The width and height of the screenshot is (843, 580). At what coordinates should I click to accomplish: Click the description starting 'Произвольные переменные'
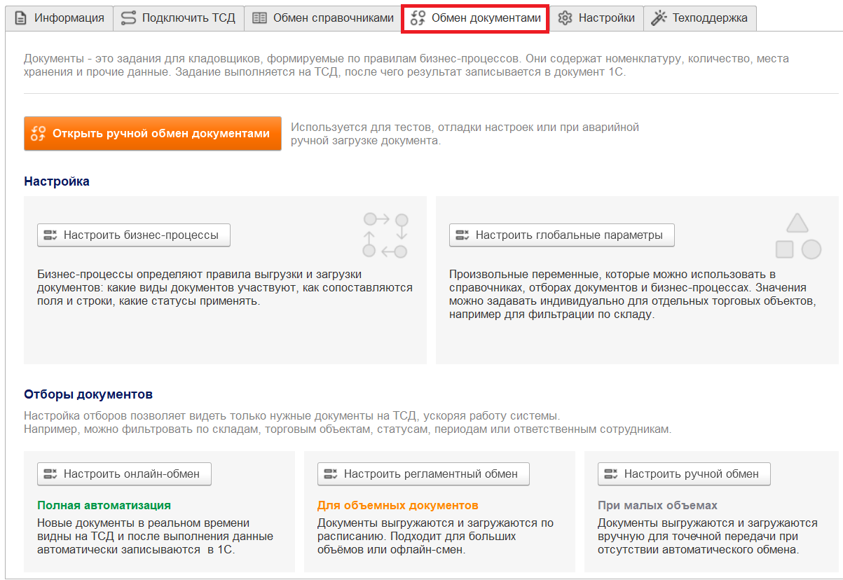632,294
